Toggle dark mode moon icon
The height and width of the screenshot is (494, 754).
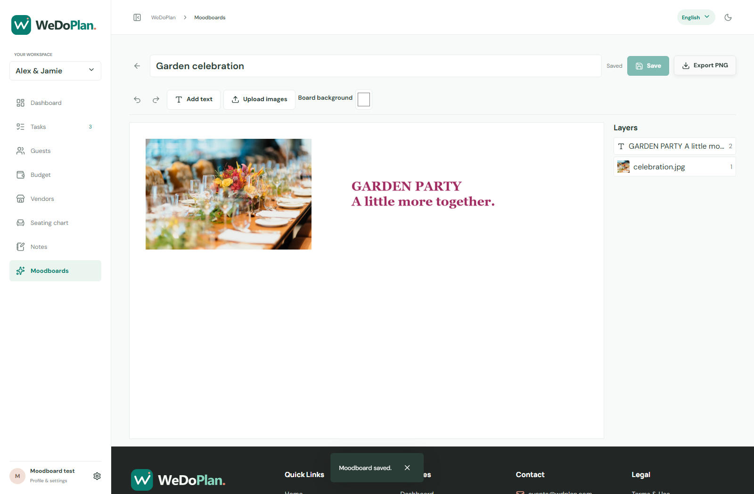pyautogui.click(x=728, y=17)
